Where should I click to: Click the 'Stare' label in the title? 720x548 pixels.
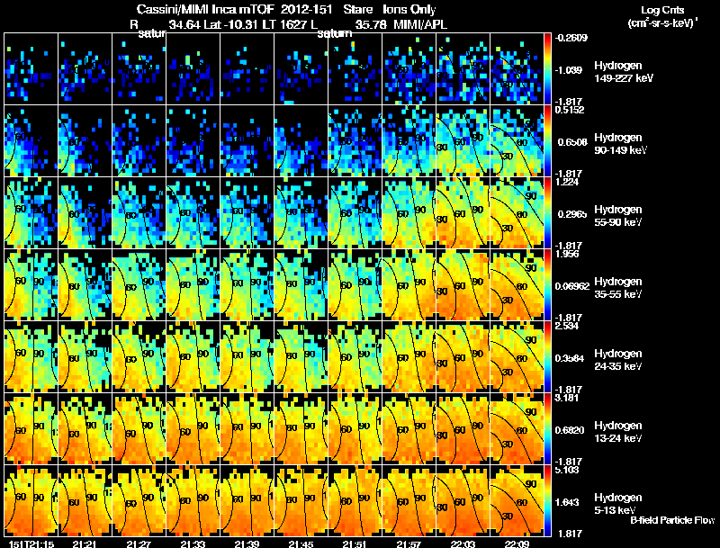point(357,9)
